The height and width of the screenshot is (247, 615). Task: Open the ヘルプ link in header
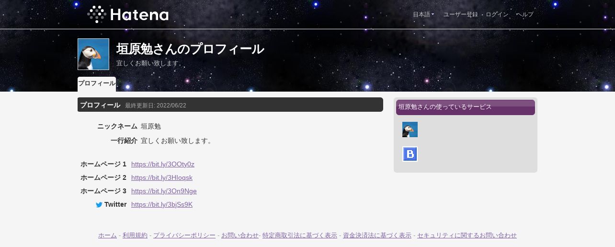pos(524,14)
